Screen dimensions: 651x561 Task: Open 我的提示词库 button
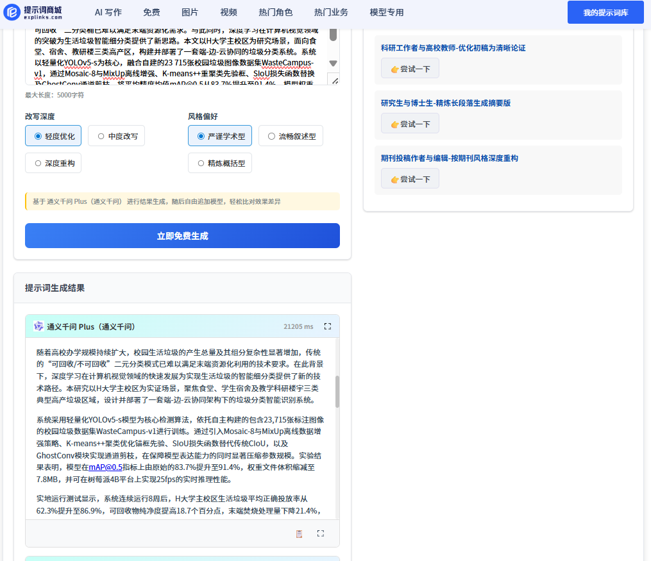(x=605, y=12)
